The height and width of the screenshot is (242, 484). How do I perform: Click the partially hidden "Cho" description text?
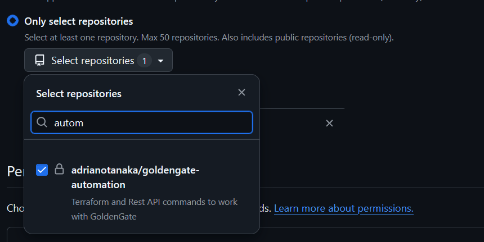(x=15, y=208)
